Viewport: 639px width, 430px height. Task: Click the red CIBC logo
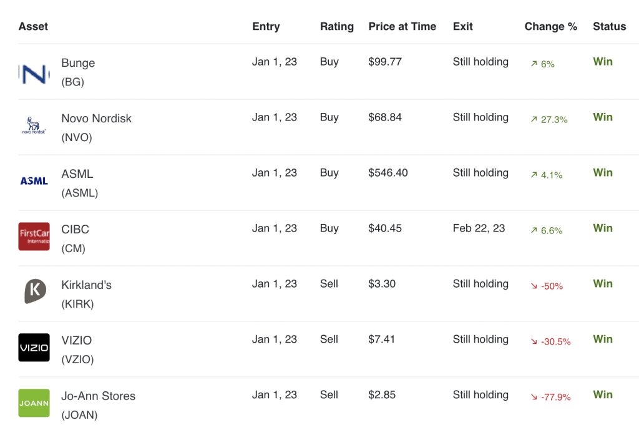[34, 237]
